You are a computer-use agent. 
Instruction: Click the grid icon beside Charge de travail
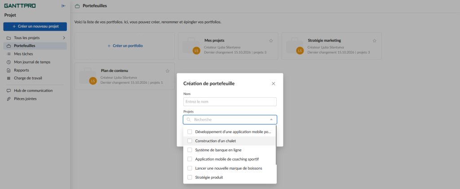click(x=9, y=78)
